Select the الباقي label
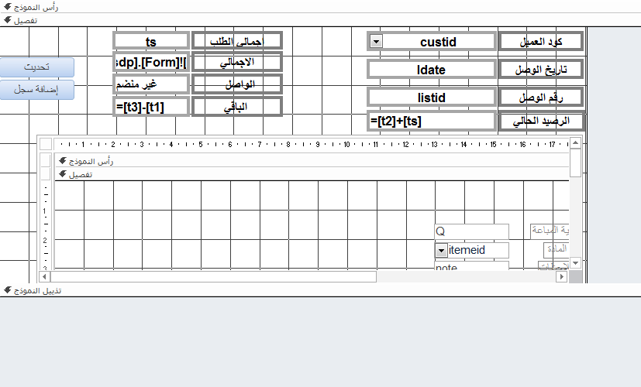 (x=237, y=107)
